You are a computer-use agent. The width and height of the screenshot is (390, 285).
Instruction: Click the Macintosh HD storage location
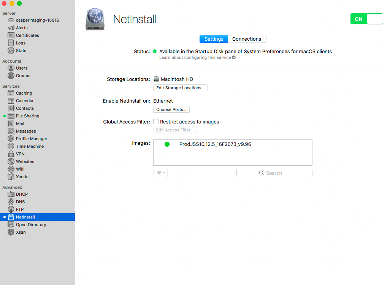177,79
